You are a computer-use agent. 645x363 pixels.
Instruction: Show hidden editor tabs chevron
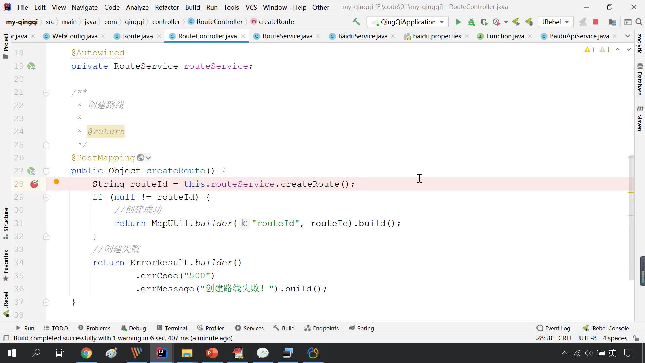click(627, 36)
